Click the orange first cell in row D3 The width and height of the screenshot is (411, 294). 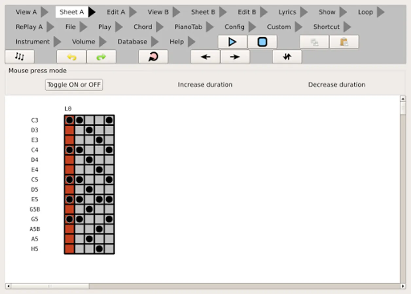69,130
